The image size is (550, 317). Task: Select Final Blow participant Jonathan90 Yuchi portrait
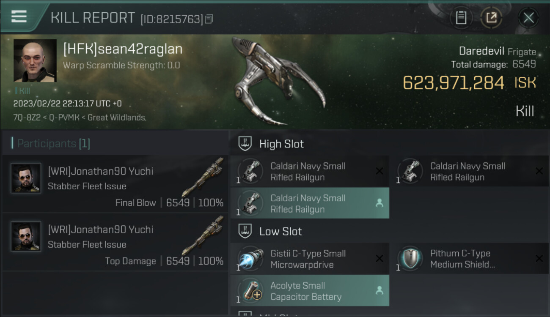[x=26, y=178]
